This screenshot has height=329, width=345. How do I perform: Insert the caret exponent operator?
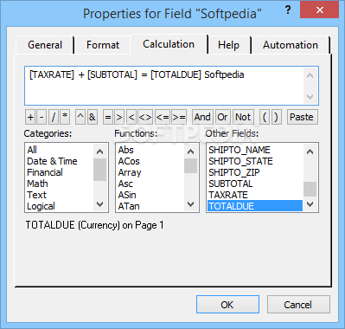80,117
